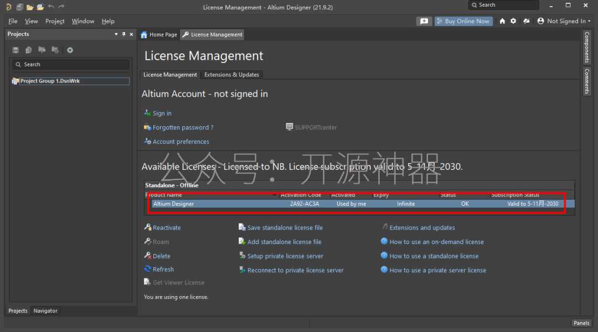Switch to Extensions & Updates tab
Viewport: 598px width, 332px height.
coord(231,75)
